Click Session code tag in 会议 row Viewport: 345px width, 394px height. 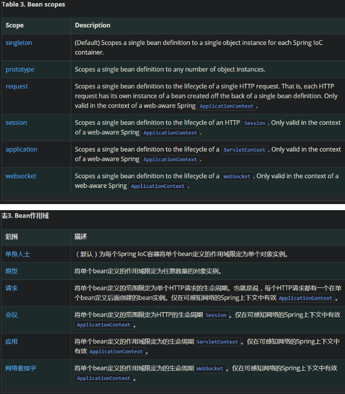coord(216,315)
